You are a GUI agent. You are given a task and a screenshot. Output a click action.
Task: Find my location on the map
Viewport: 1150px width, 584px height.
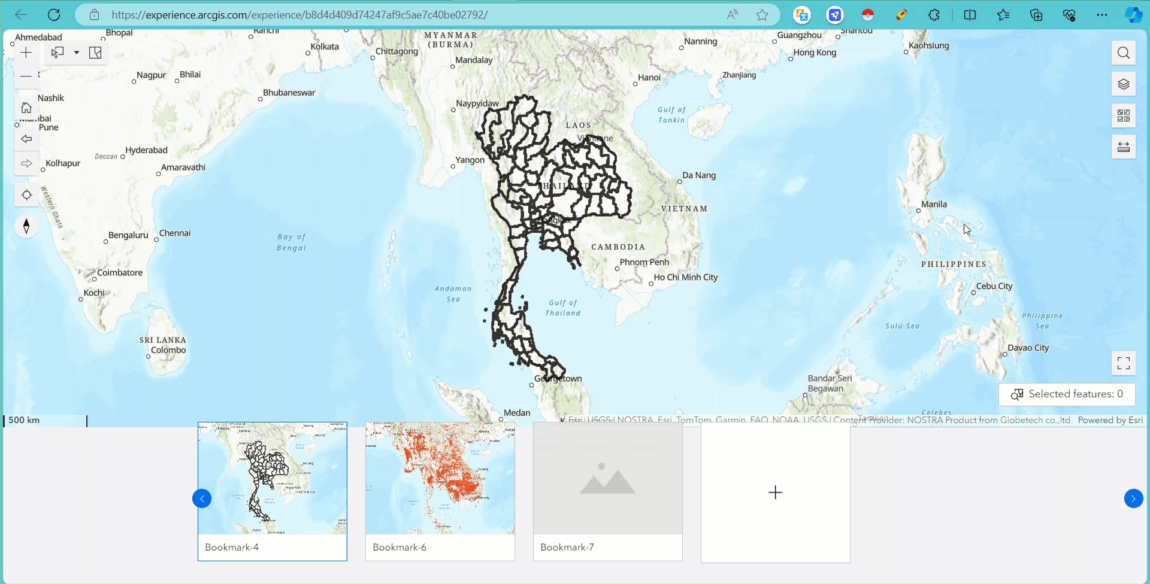pos(26,195)
